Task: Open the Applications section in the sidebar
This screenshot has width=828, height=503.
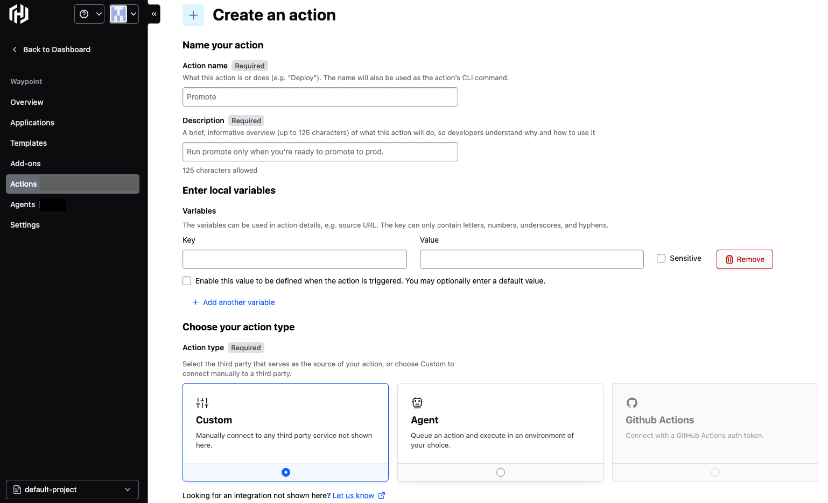Action: 32,123
